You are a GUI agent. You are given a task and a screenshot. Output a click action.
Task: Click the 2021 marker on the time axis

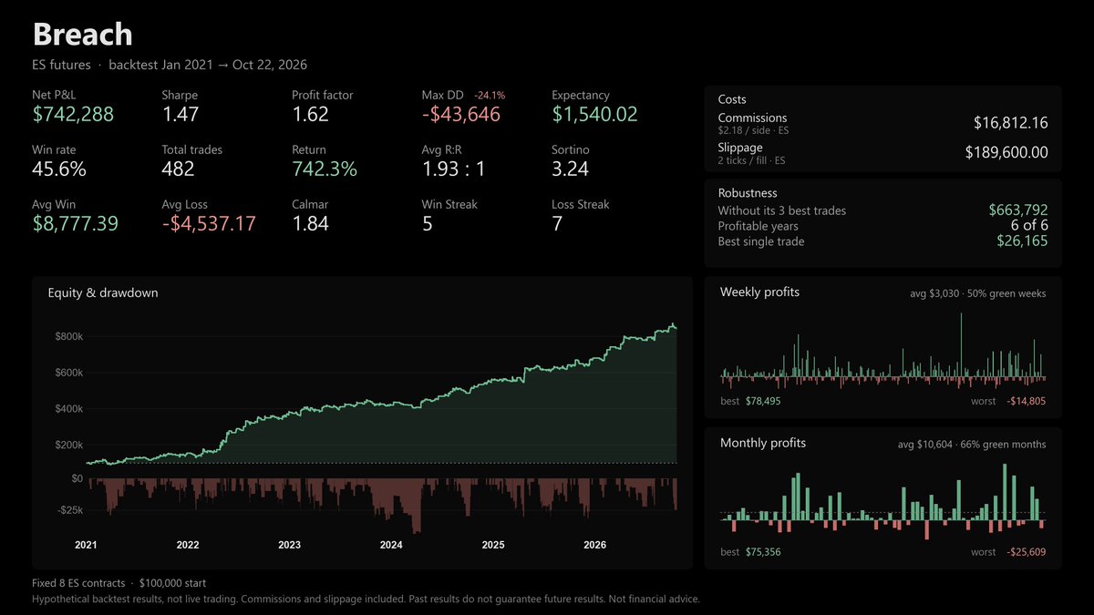(x=86, y=545)
